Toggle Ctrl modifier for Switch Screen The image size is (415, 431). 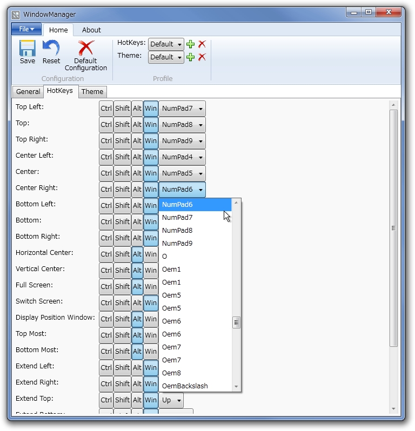pos(106,303)
